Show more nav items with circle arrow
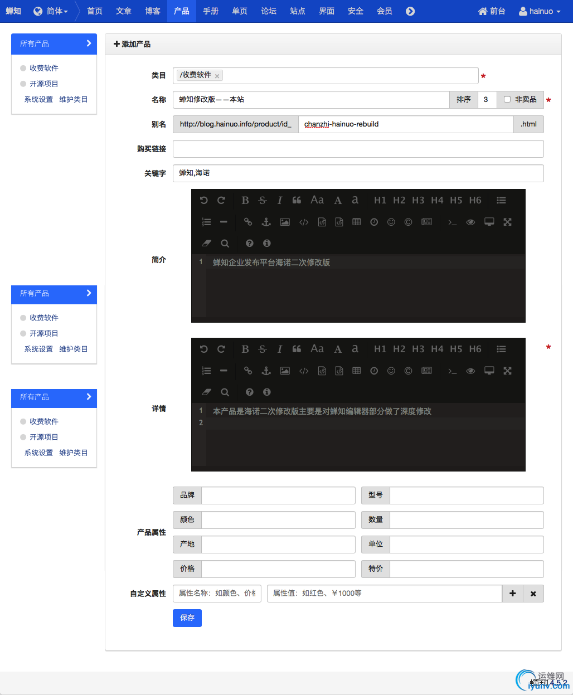 click(x=410, y=11)
